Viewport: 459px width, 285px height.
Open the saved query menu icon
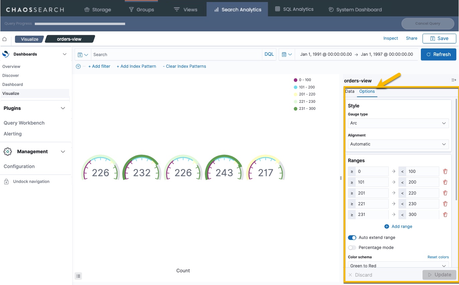point(83,54)
